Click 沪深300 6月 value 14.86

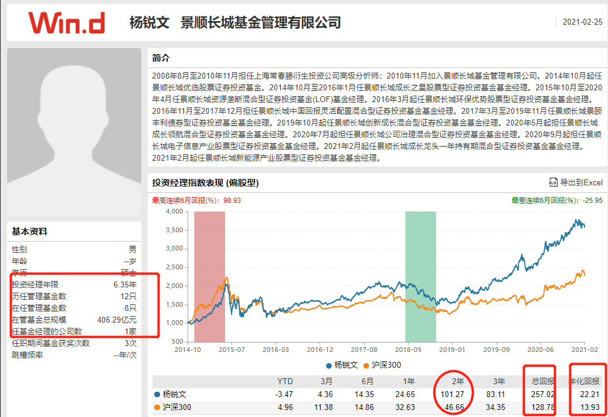tap(364, 407)
